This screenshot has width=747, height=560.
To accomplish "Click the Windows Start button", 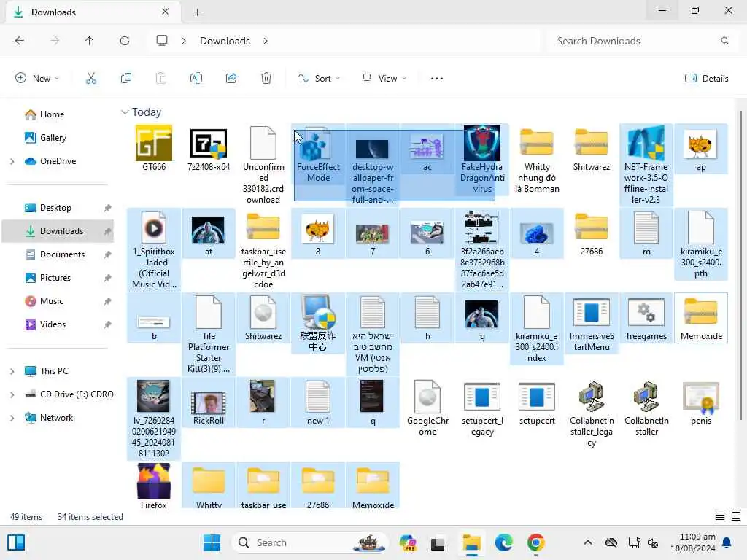I will point(212,542).
